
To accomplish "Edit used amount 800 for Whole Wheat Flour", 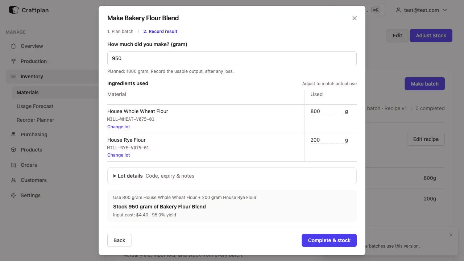I will pos(326,111).
